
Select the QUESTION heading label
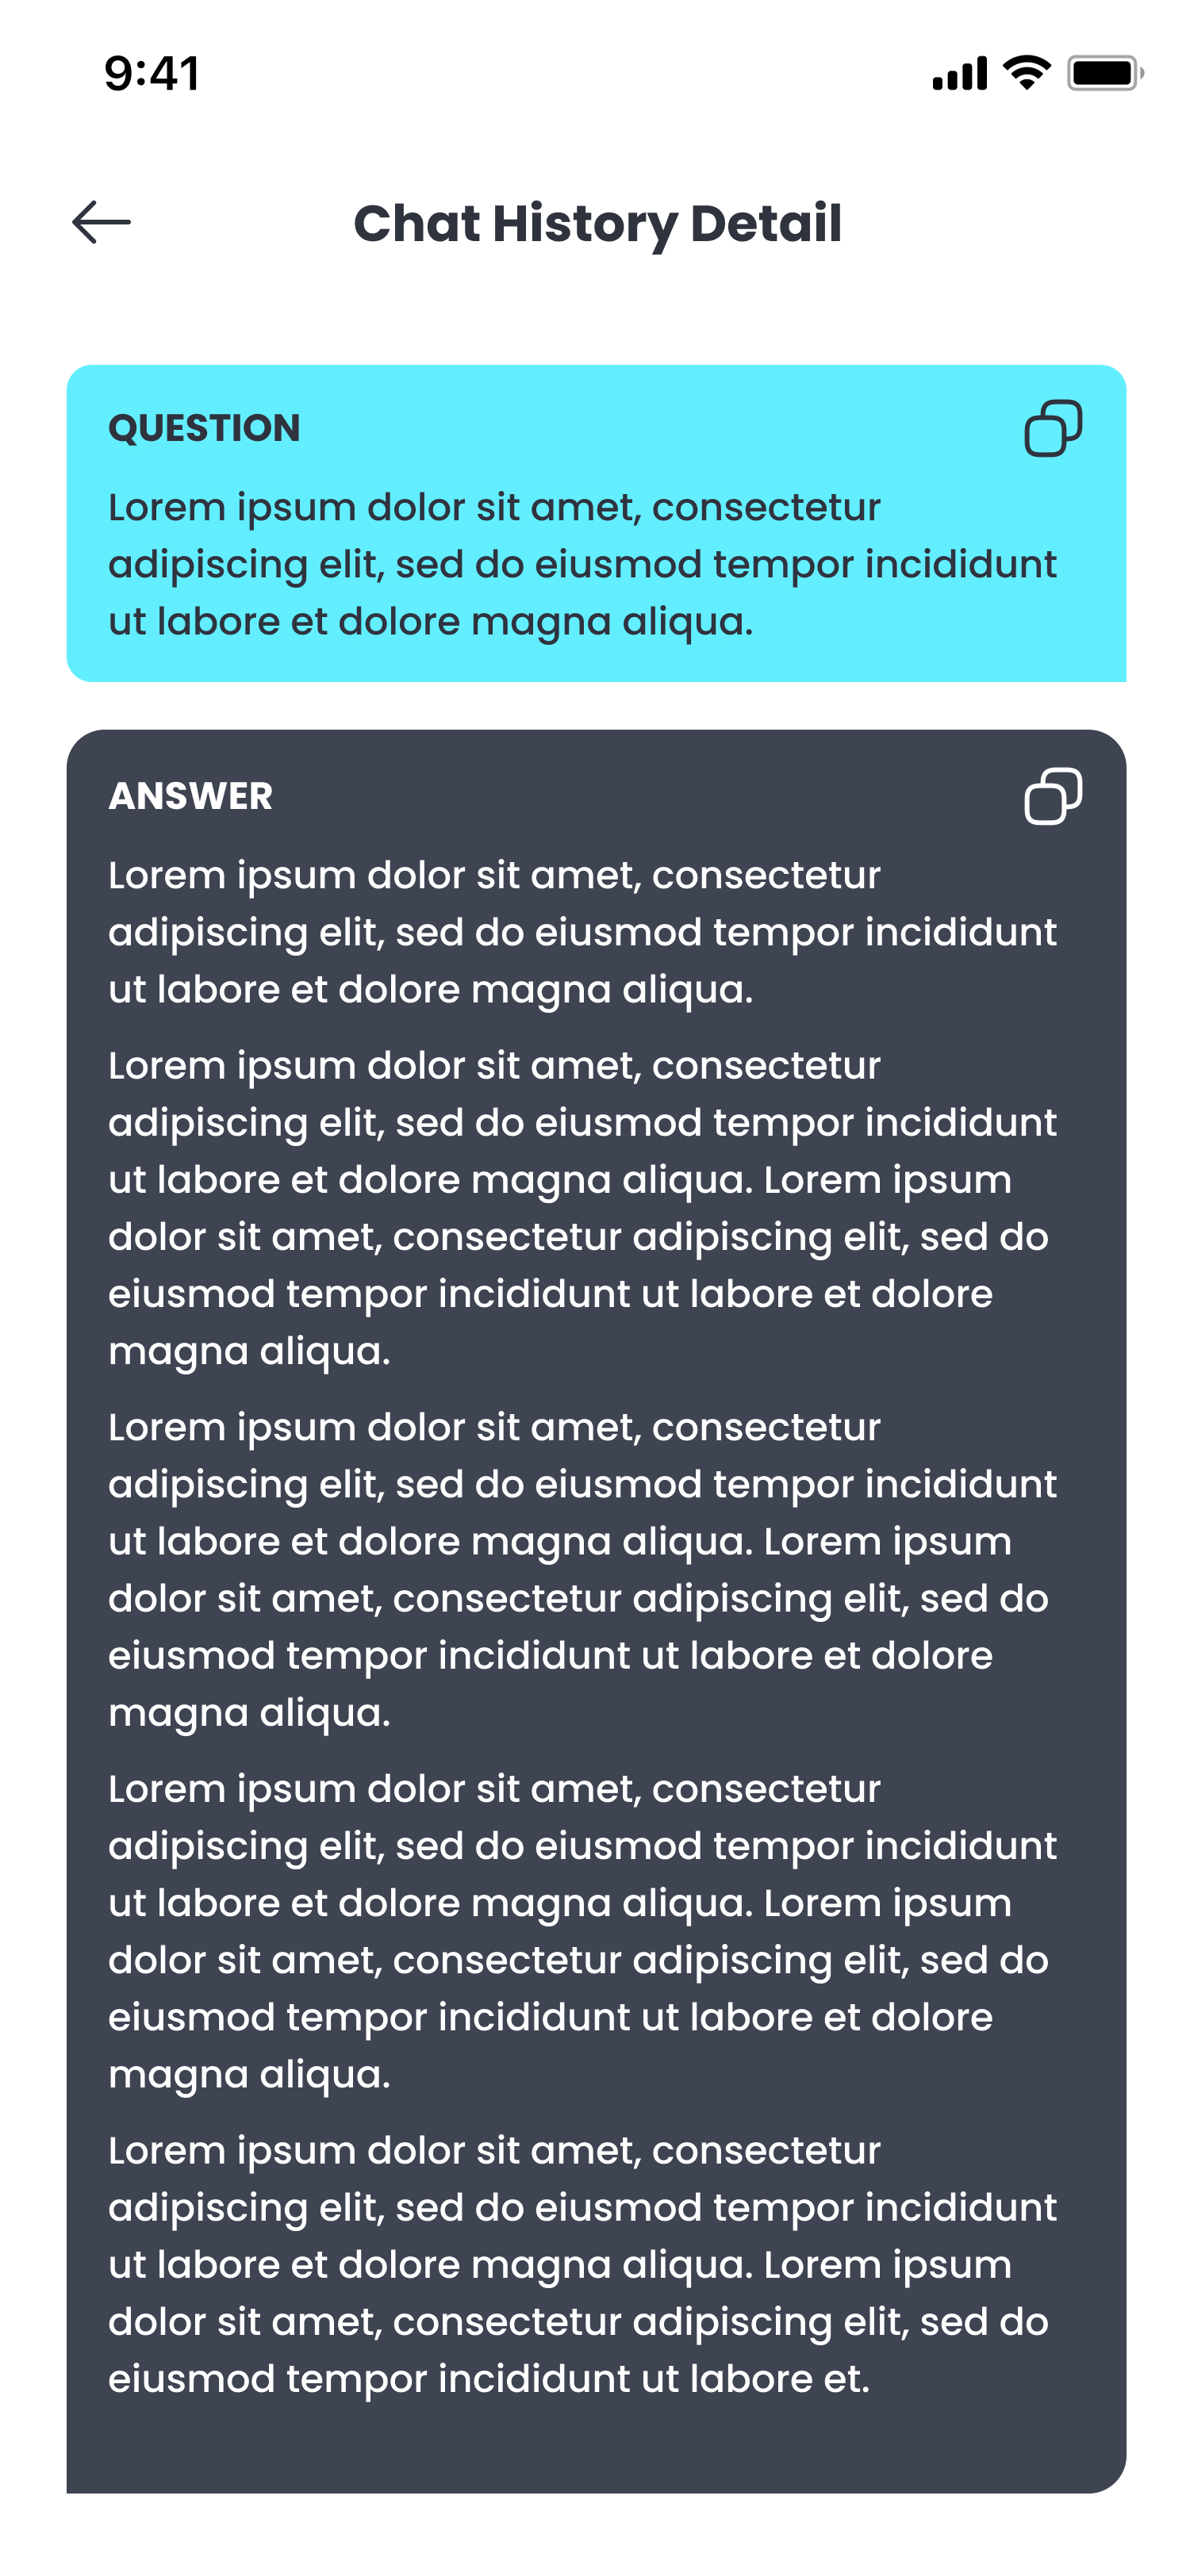[204, 428]
